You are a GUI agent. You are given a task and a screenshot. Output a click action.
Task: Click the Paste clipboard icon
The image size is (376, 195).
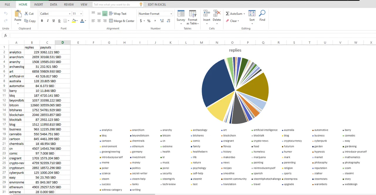click(18, 14)
